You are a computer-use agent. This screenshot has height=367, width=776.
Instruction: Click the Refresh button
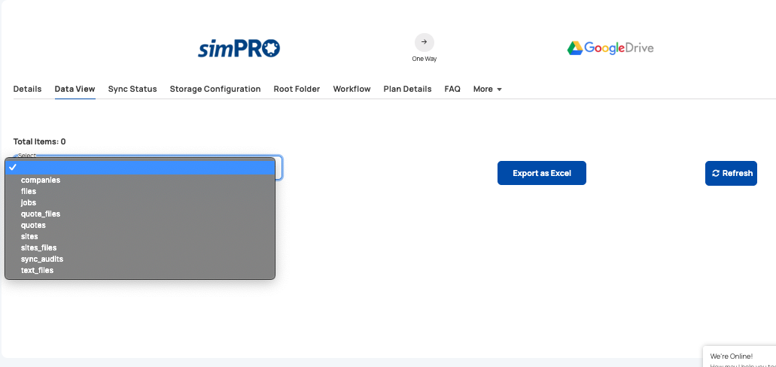[x=731, y=173]
